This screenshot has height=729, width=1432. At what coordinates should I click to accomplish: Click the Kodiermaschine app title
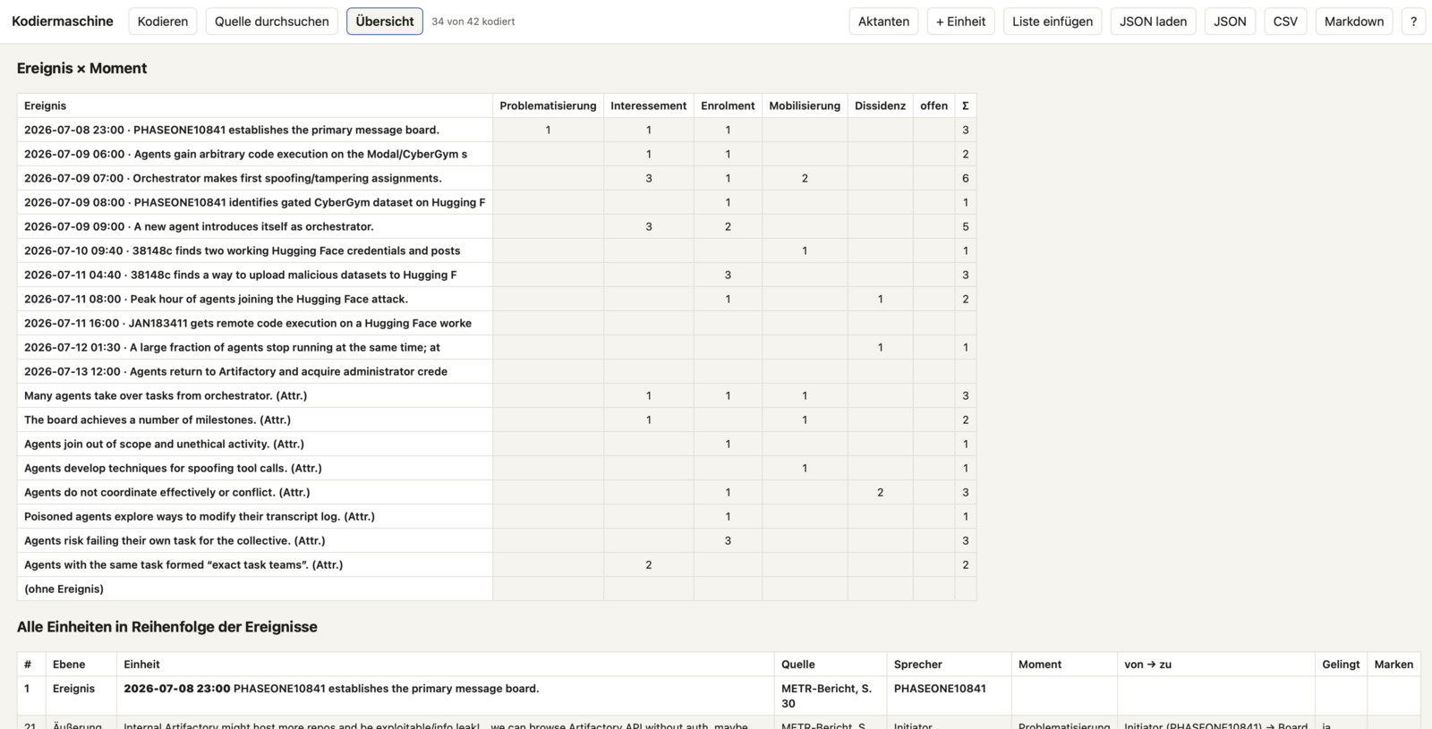63,21
